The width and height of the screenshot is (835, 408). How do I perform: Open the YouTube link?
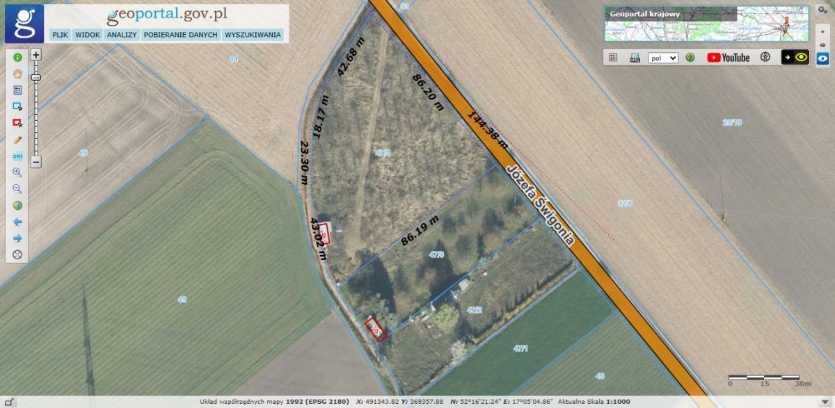[729, 58]
